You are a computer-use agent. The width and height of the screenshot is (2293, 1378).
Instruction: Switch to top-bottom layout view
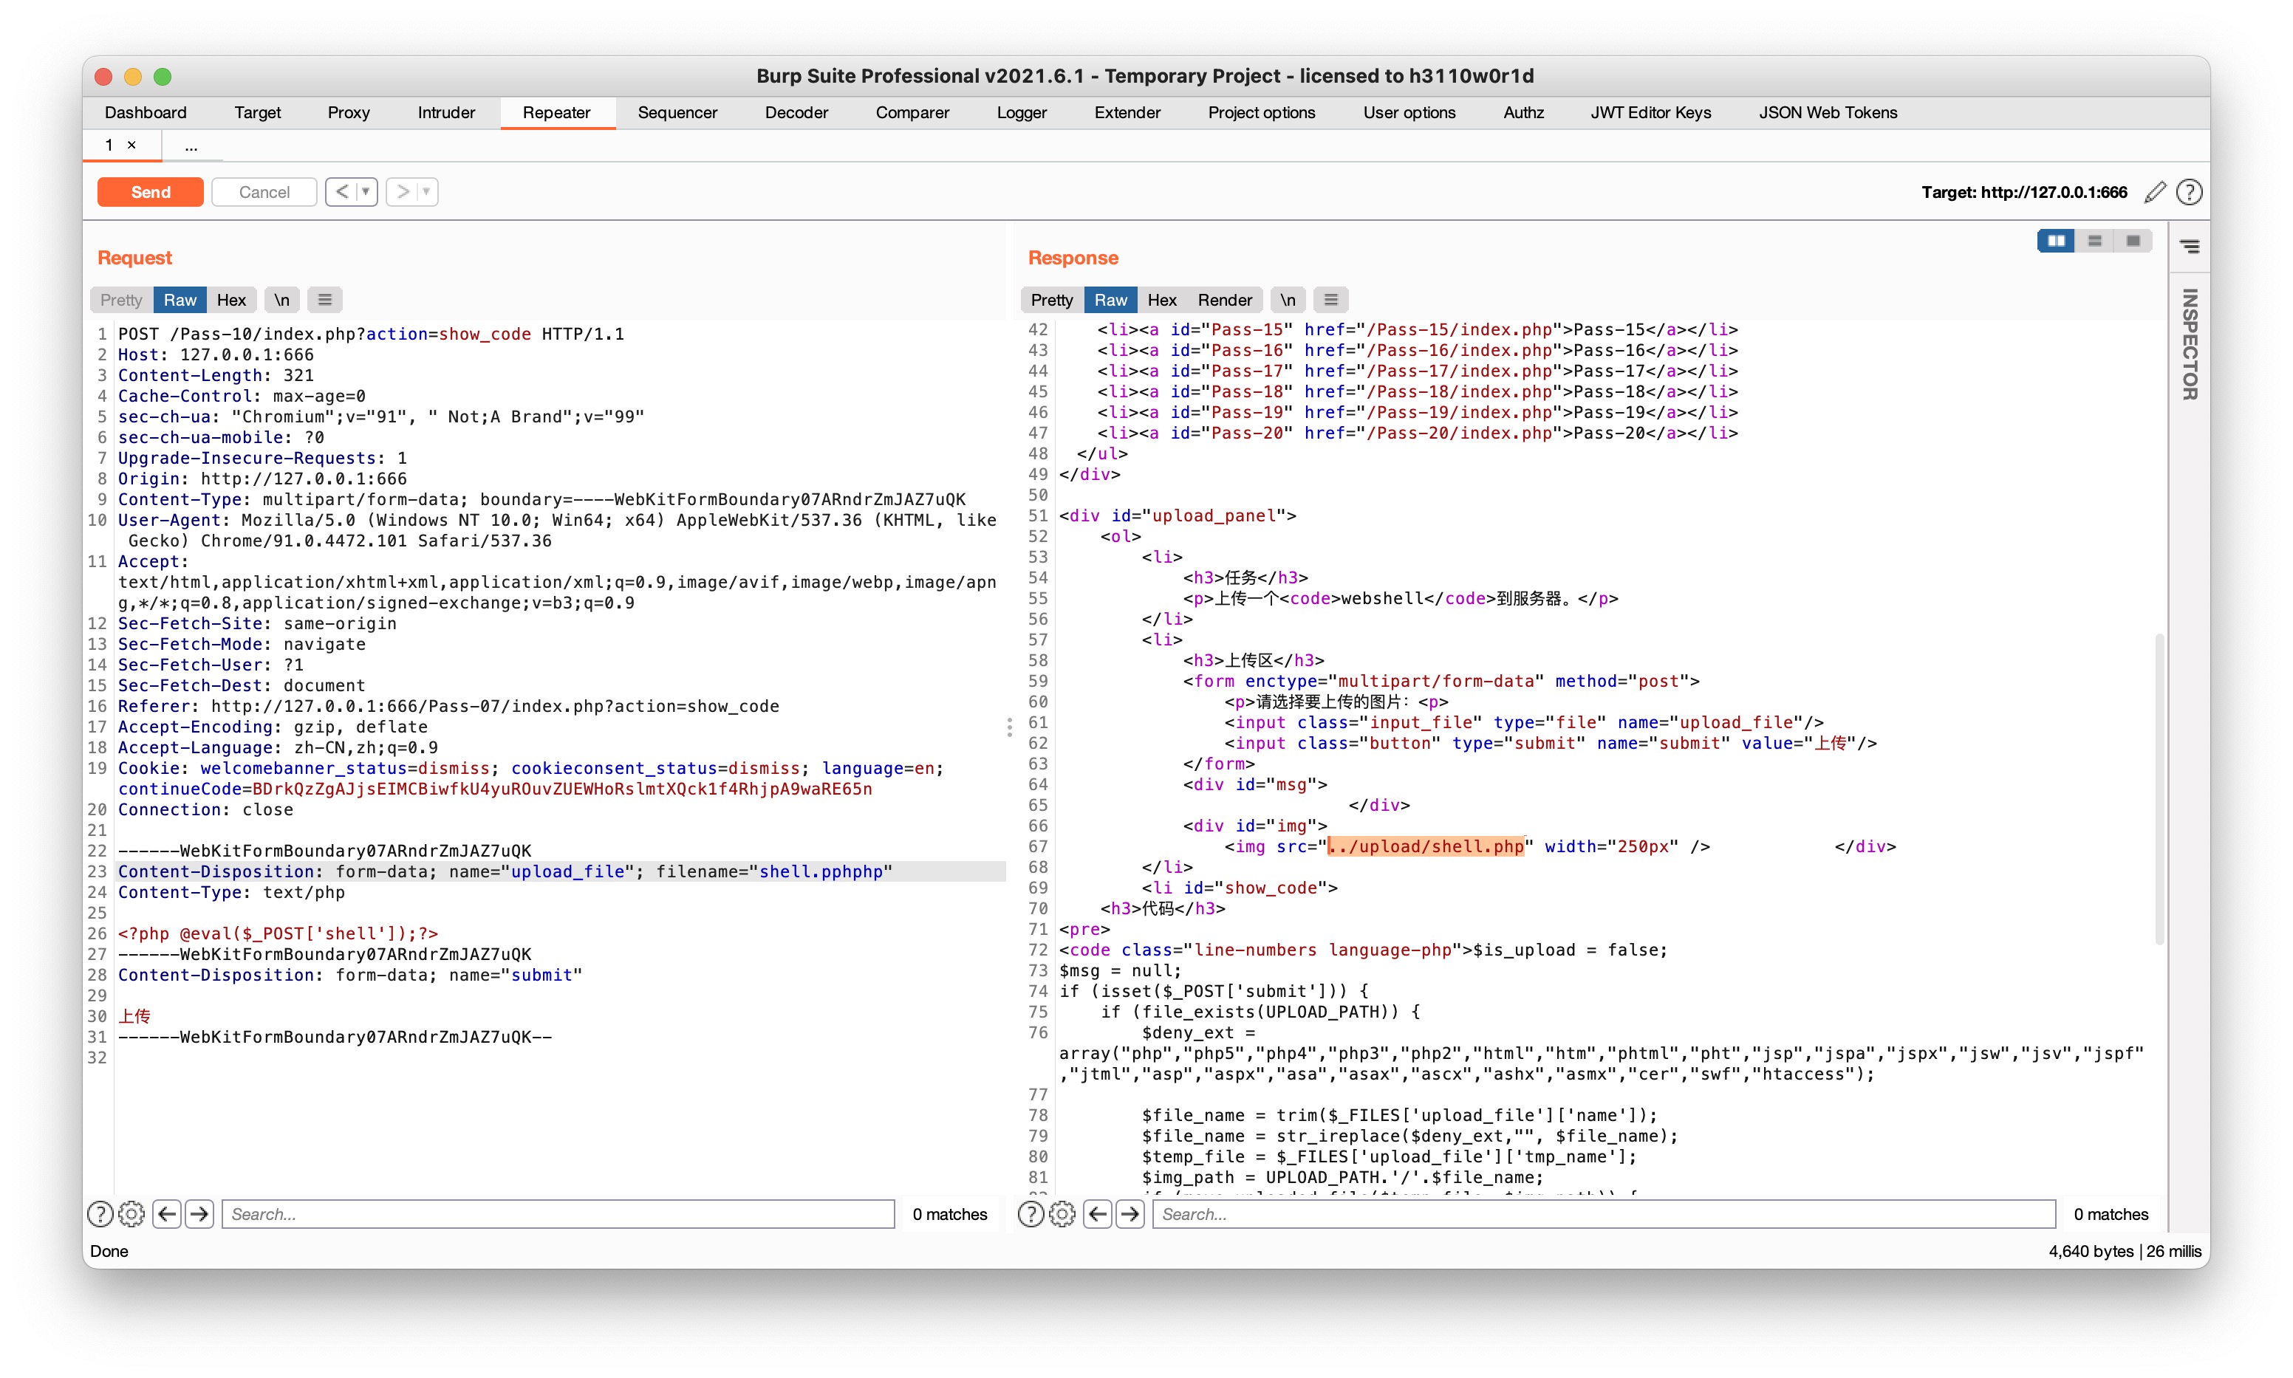(x=2094, y=241)
